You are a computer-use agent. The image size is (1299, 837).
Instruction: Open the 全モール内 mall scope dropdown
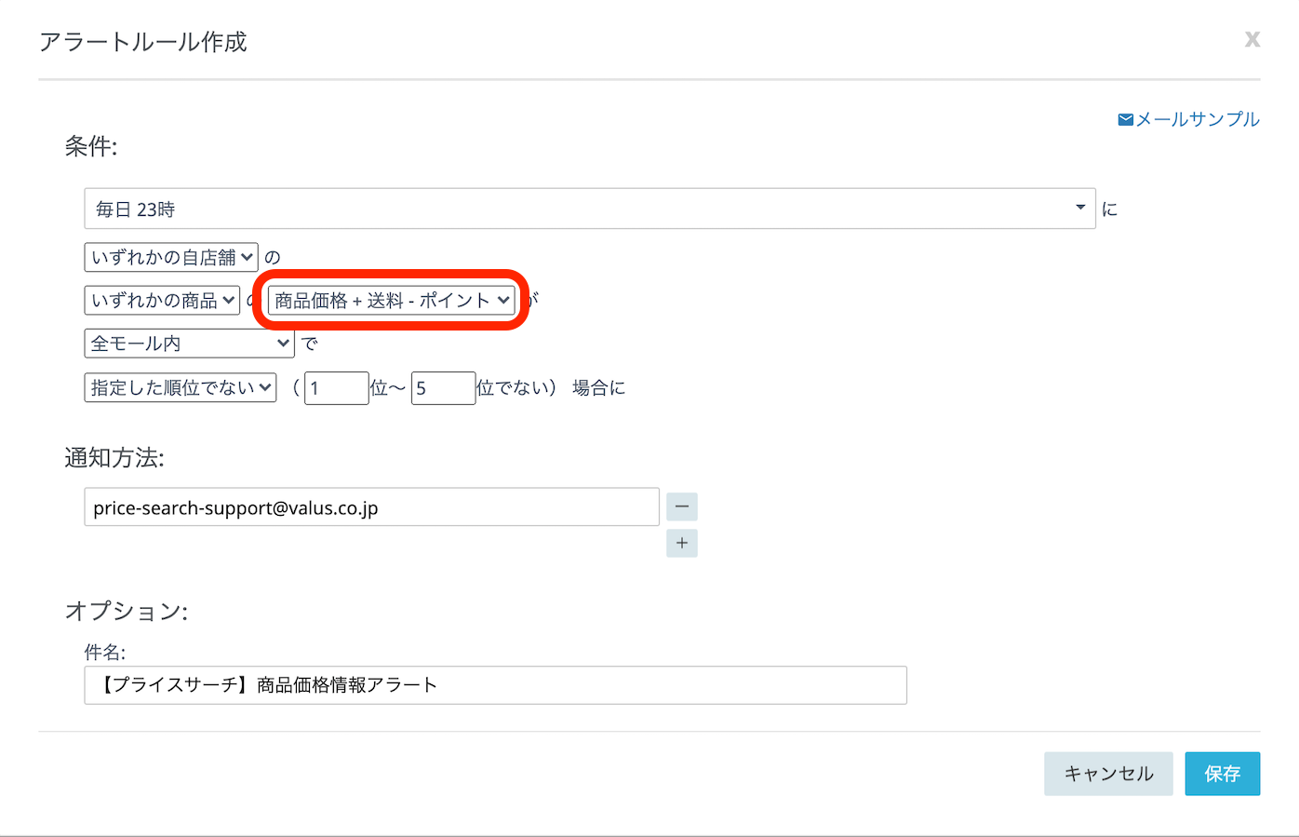click(189, 344)
